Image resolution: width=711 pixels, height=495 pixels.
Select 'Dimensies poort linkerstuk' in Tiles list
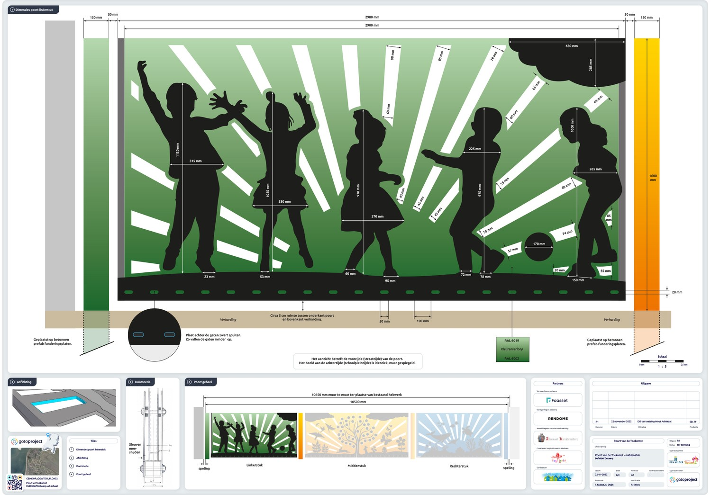click(91, 450)
